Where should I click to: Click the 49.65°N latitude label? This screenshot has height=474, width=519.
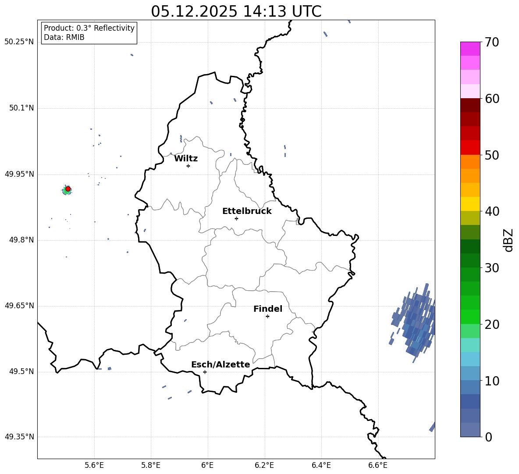[x=19, y=306]
